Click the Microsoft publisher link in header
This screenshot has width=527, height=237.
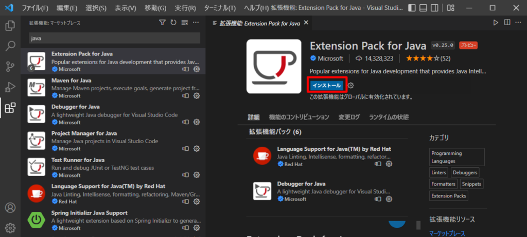point(330,58)
